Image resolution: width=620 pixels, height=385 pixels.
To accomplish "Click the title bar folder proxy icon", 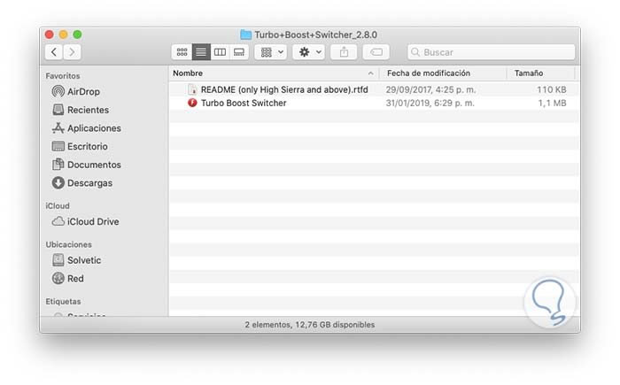I will pos(246,35).
